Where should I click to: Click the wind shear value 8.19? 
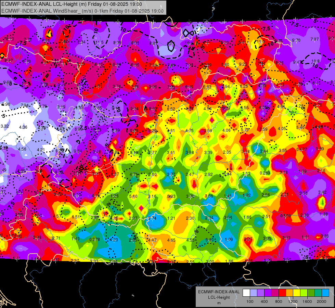pos(134,152)
